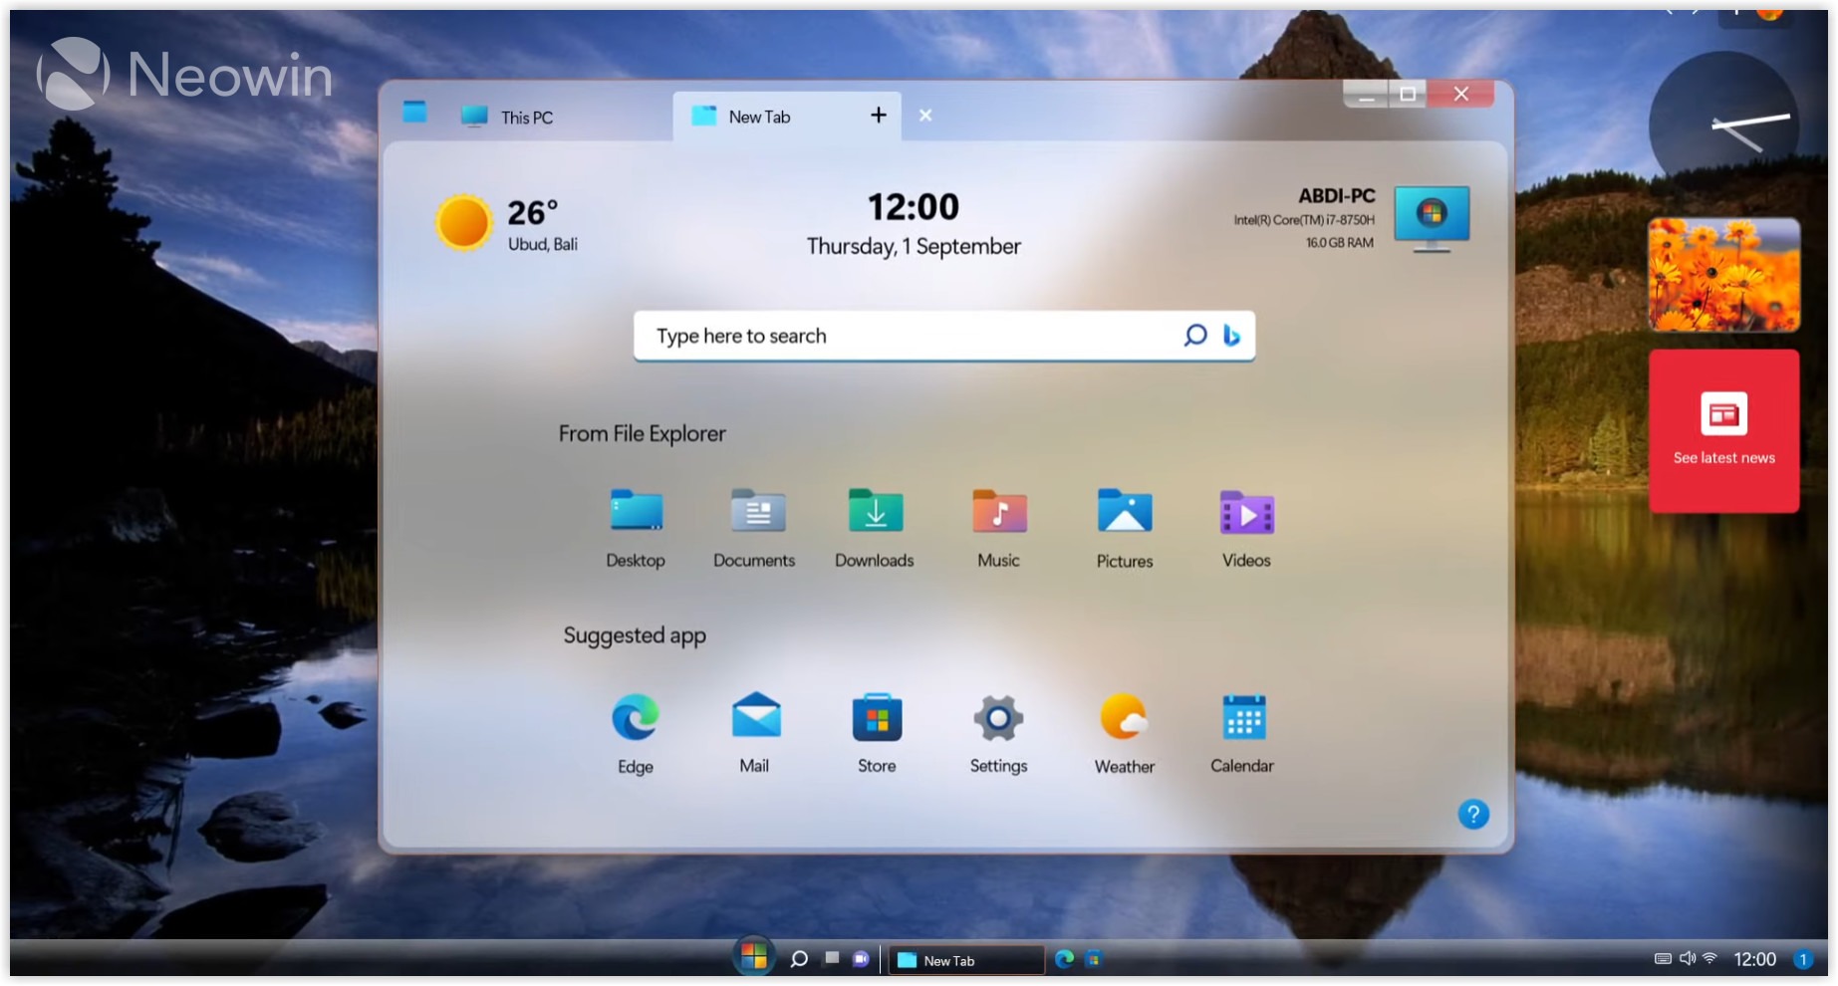The height and width of the screenshot is (986, 1838).
Task: Switch to the This PC tab
Action: click(528, 117)
